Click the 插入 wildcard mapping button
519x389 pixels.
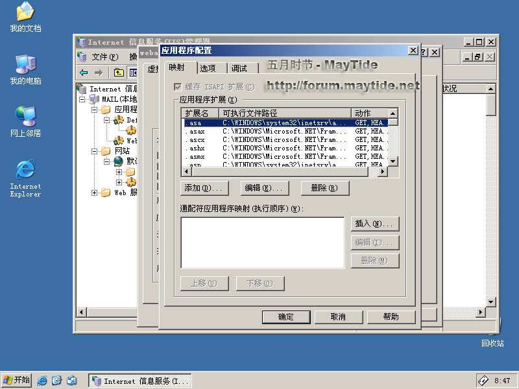tap(374, 224)
